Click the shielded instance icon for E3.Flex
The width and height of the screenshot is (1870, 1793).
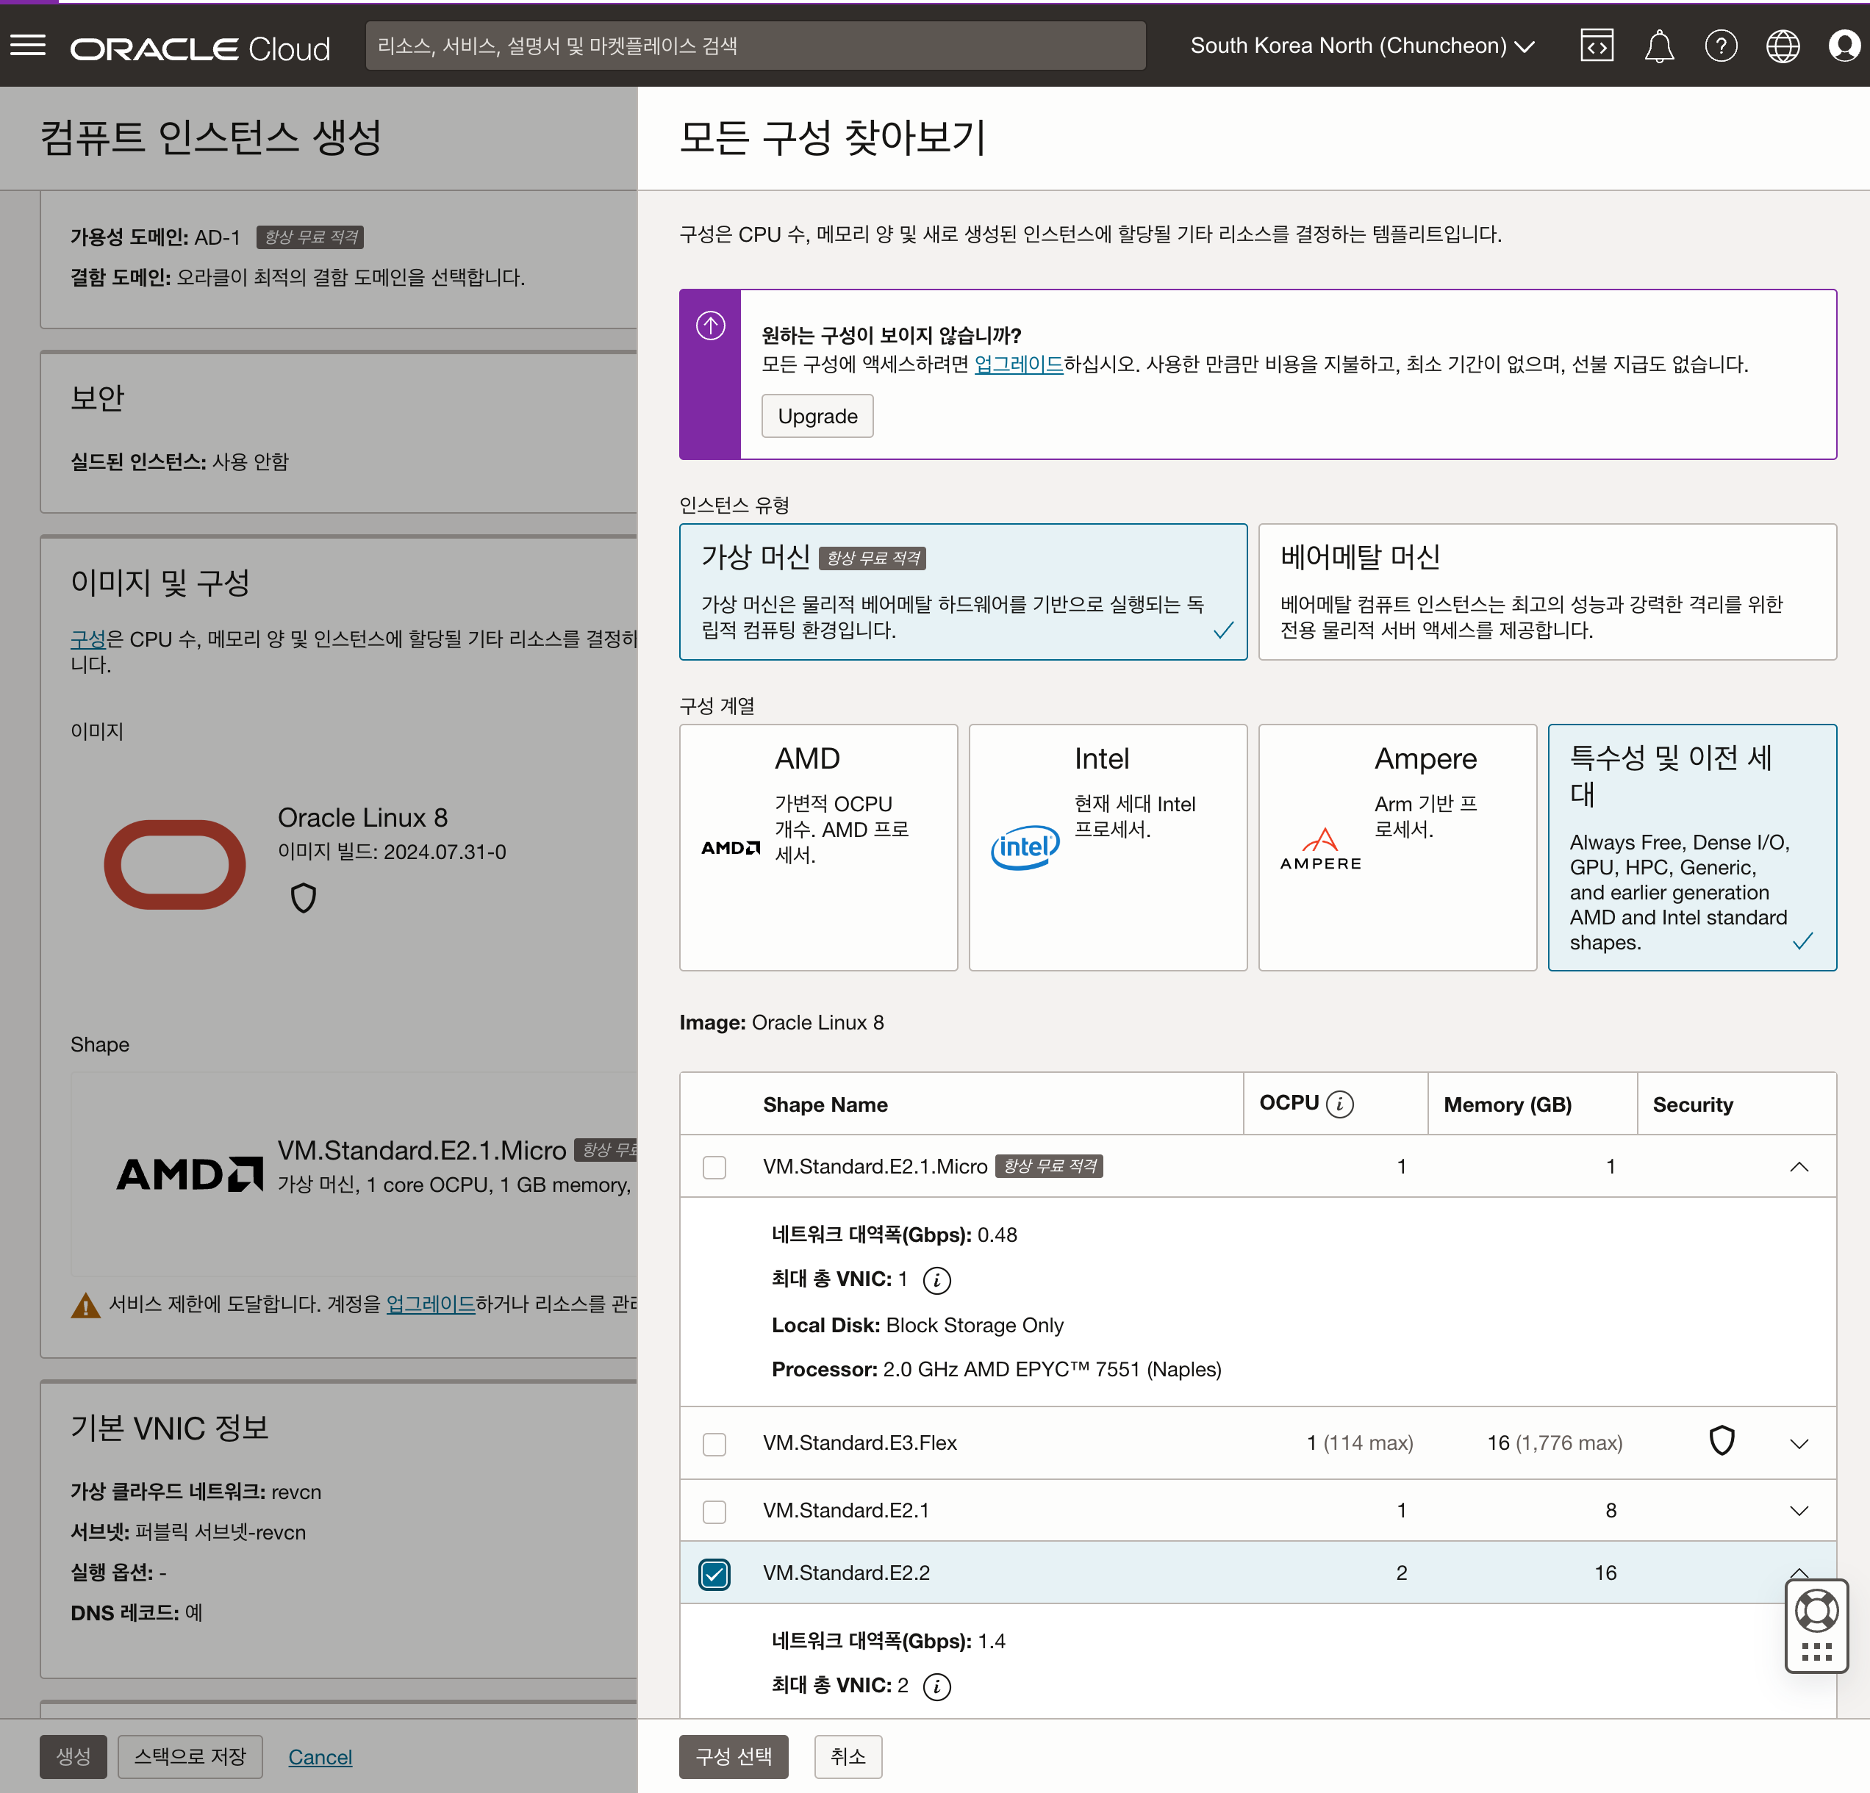click(1722, 1441)
